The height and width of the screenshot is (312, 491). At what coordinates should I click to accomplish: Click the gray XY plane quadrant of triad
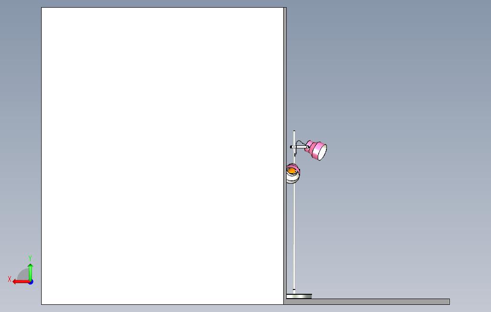23,275
